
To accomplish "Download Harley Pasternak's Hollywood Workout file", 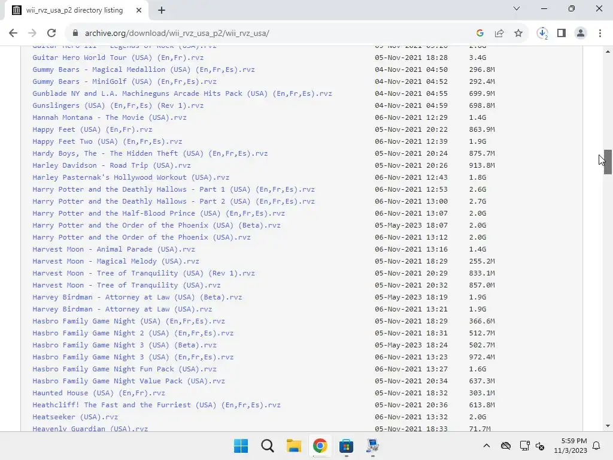I will [131, 177].
